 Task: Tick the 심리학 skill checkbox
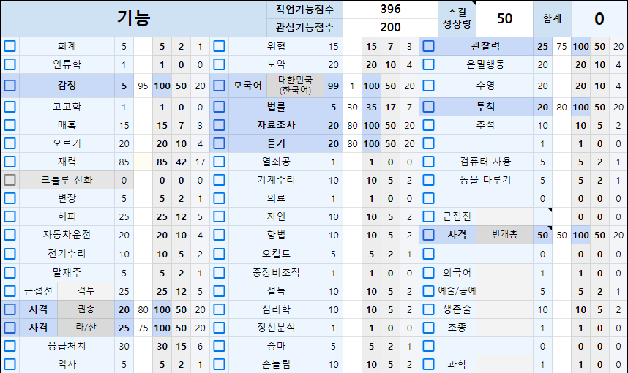coord(219,309)
